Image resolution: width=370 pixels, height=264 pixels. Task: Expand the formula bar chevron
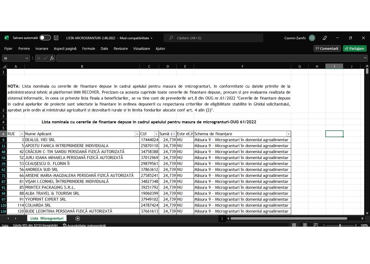click(365, 58)
